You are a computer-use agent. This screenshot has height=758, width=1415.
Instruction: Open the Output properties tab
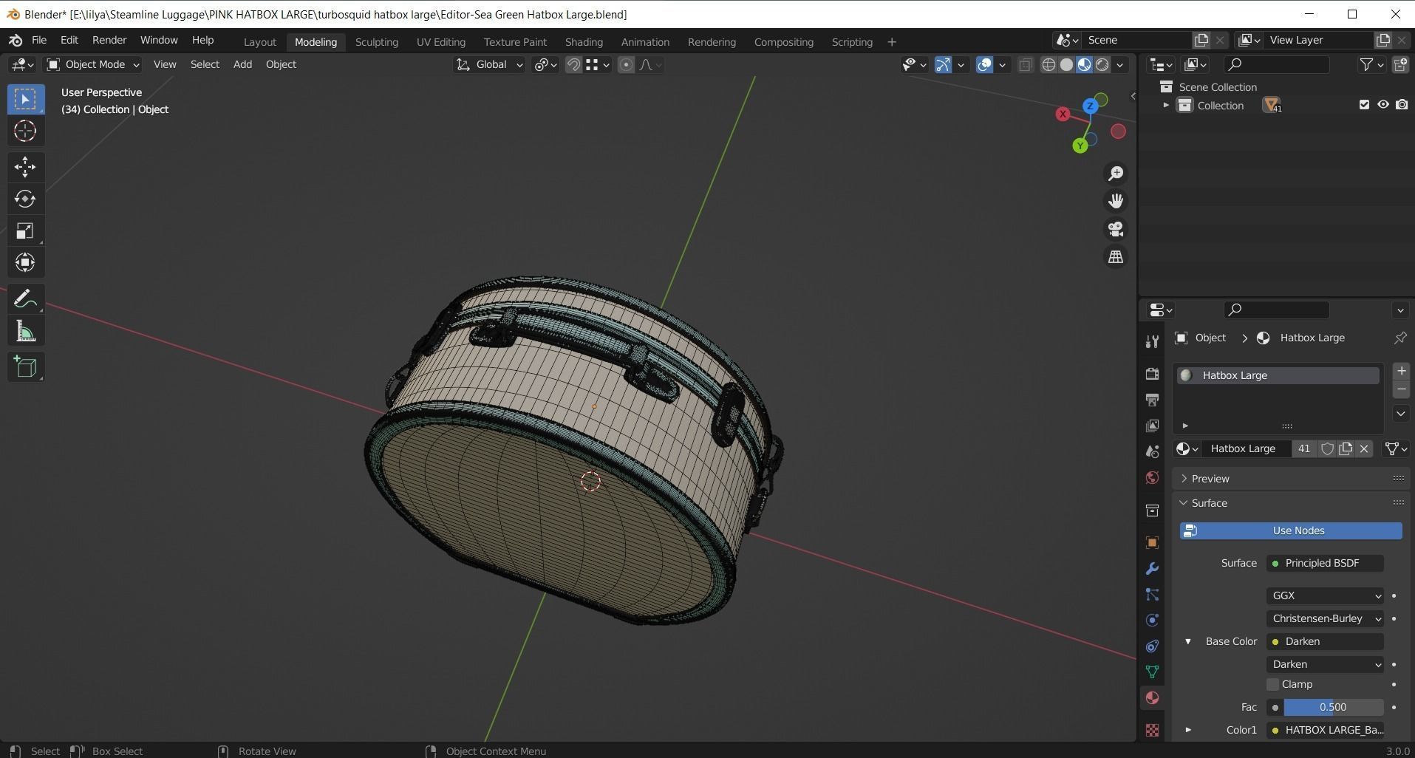(x=1152, y=400)
